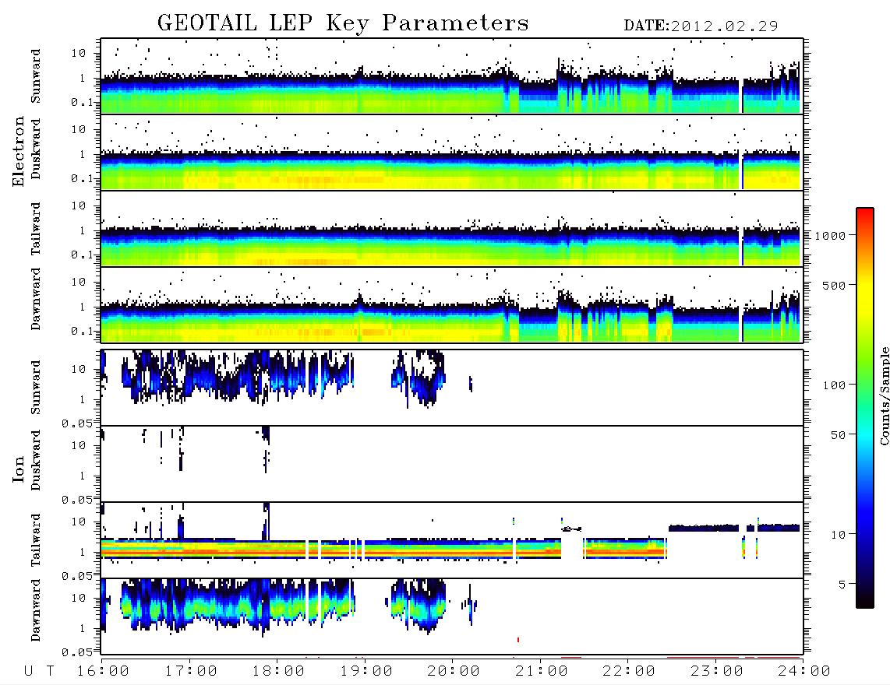Click the colorbar 100 tick label
The height and width of the screenshot is (685, 890).
(834, 385)
